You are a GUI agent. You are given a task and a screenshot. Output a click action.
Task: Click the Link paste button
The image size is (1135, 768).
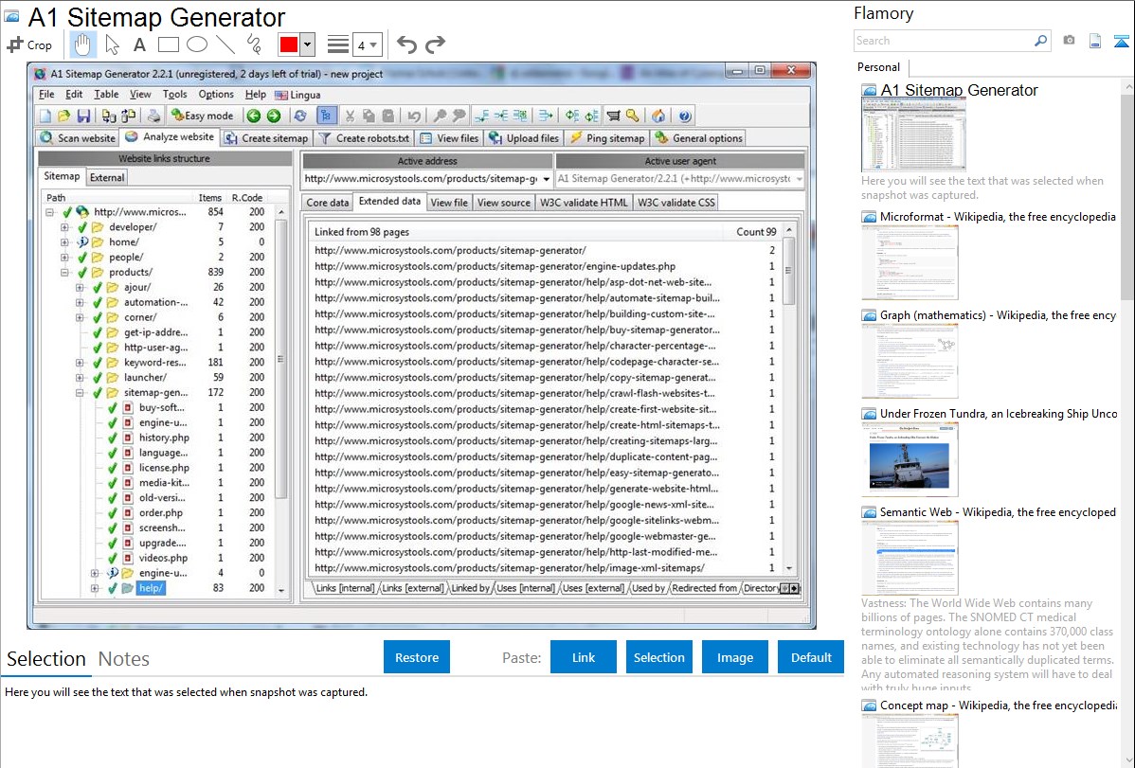[x=584, y=657]
